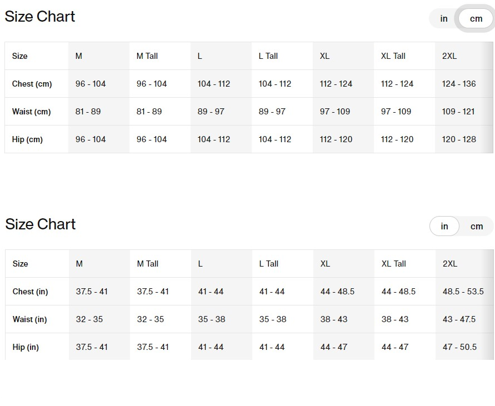Click the XL Tall header in the inches chart
This screenshot has height=406, width=495.
click(394, 264)
